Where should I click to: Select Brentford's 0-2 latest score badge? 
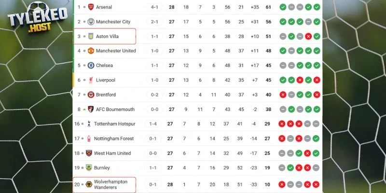coord(154,95)
